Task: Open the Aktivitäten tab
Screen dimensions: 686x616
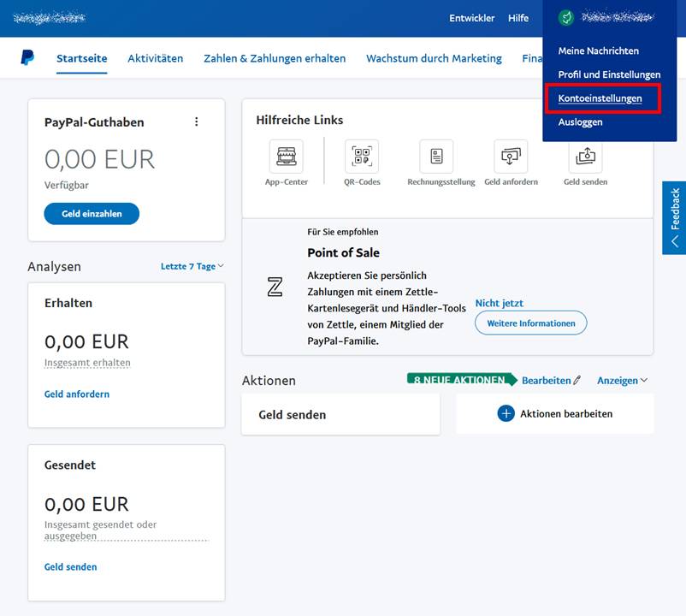Action: pyautogui.click(x=156, y=58)
